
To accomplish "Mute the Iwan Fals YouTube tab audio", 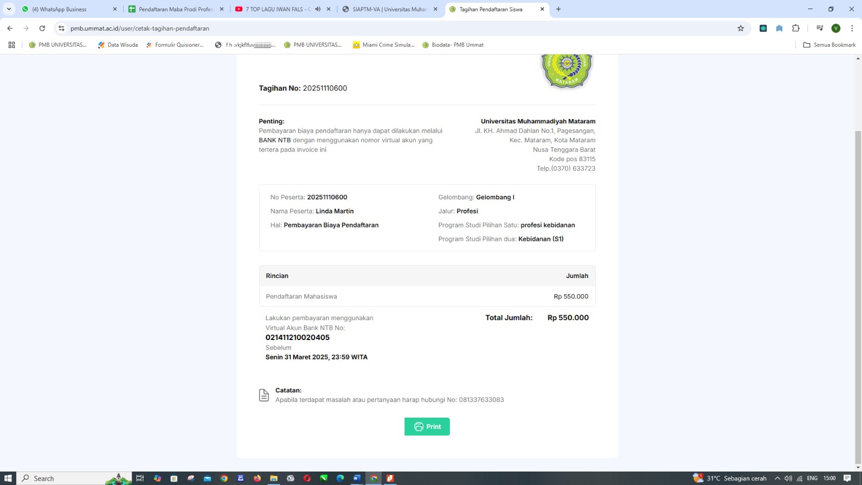I will click(318, 9).
